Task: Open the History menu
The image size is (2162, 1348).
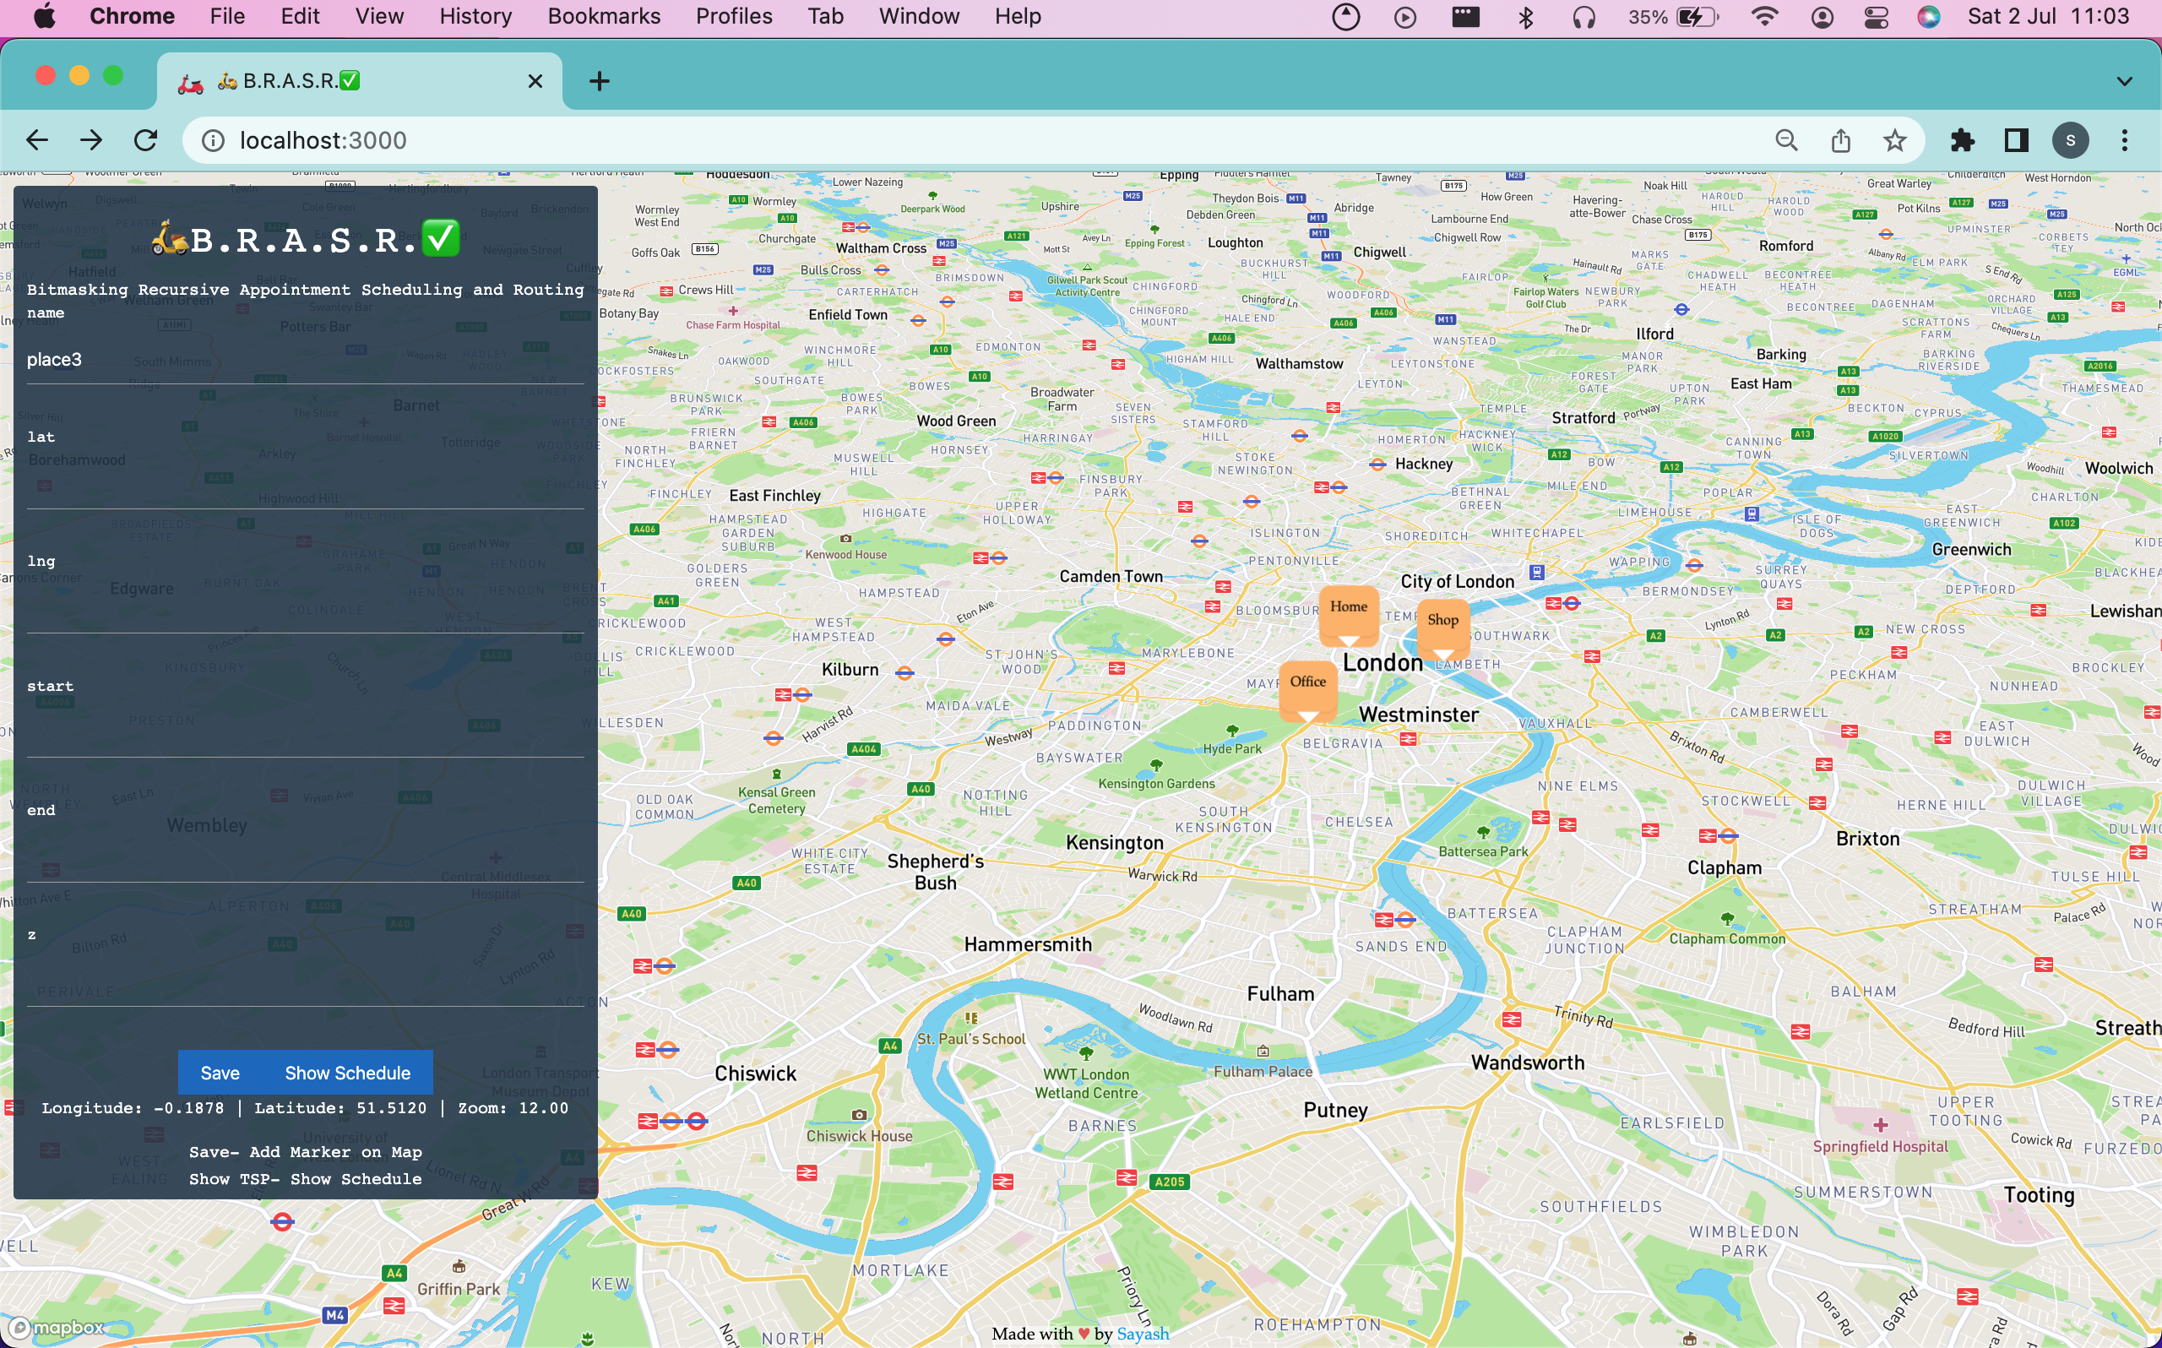Action: tap(475, 17)
